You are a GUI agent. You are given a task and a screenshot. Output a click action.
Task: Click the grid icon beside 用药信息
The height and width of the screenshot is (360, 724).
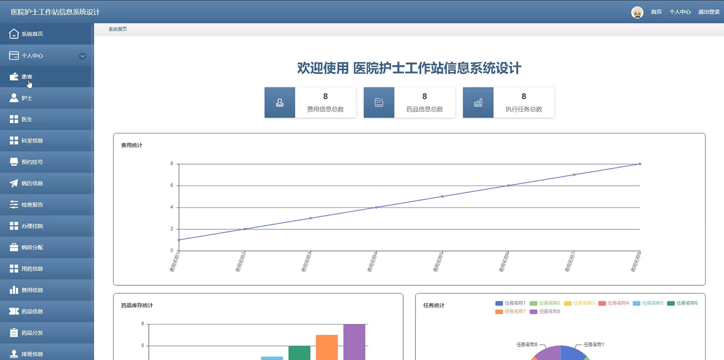[x=14, y=269]
